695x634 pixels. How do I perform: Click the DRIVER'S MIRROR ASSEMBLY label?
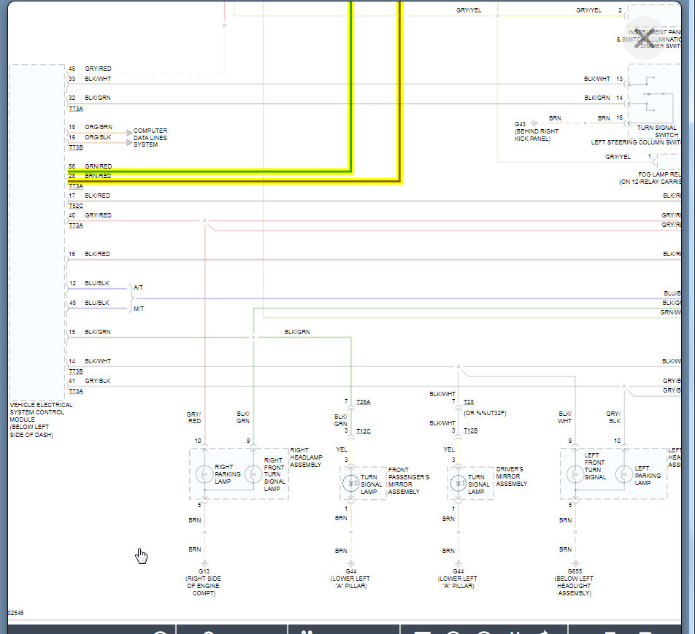click(x=512, y=476)
